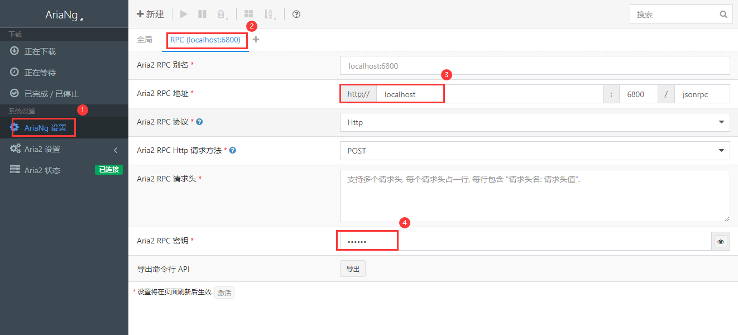Click the 导出 export button
The image size is (738, 335).
coord(353,269)
